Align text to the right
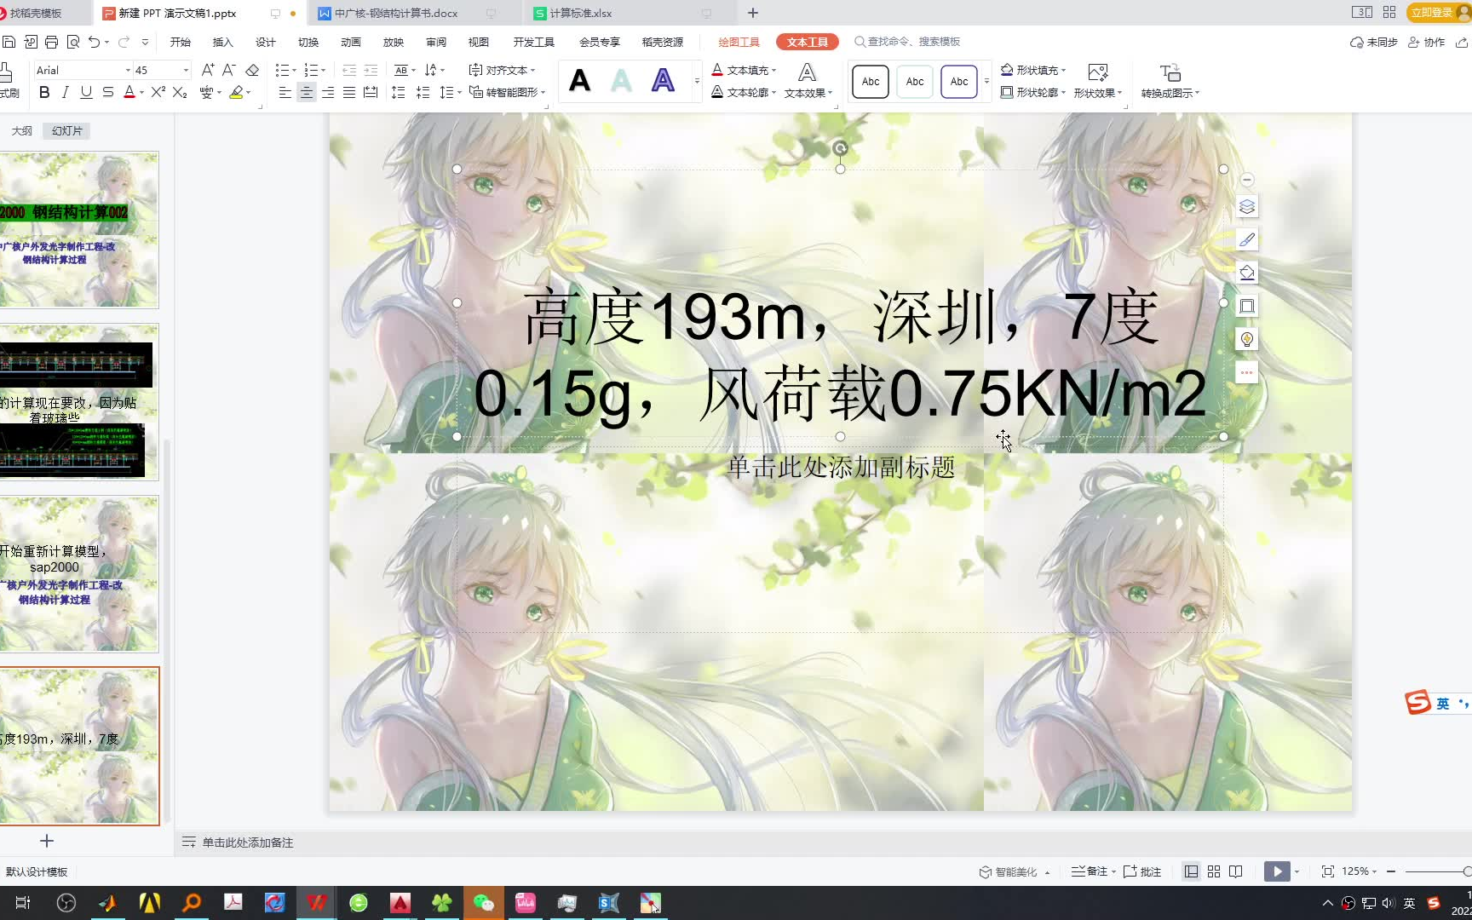Viewport: 1472px width, 920px height. (x=328, y=92)
